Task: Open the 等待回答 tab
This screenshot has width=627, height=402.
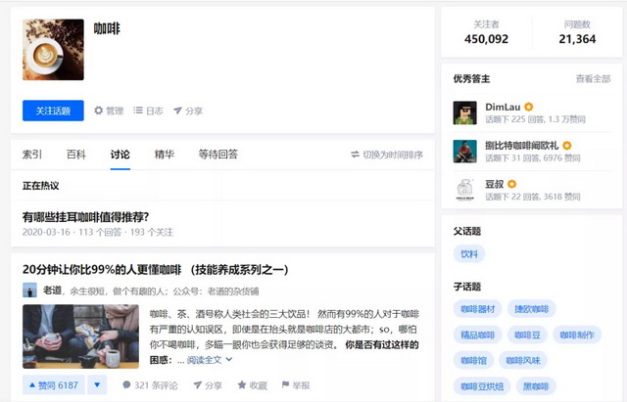Action: click(217, 155)
